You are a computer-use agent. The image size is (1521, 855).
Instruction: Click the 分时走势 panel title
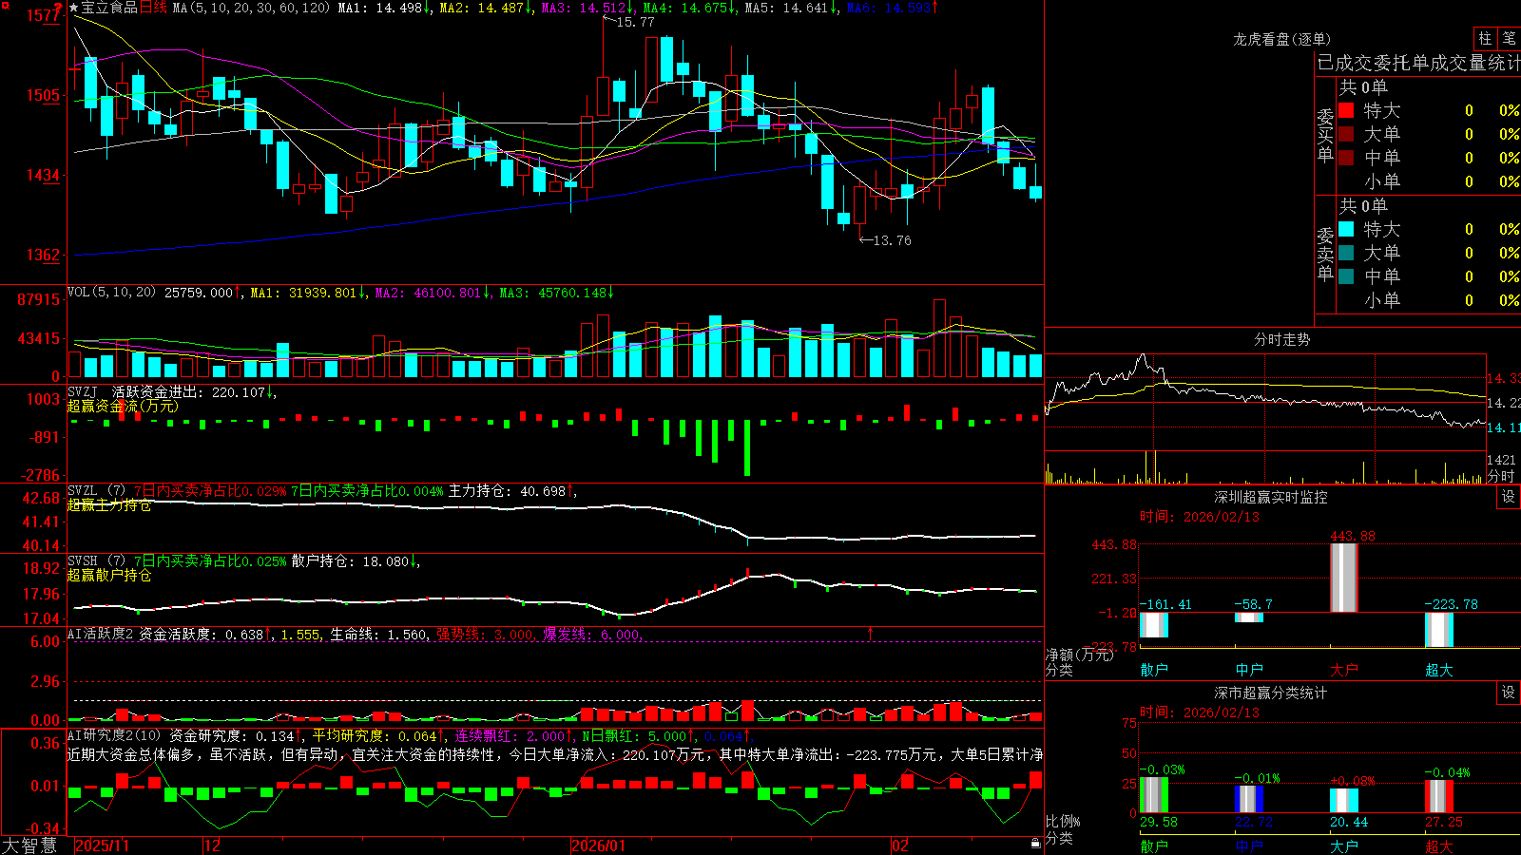[1282, 339]
